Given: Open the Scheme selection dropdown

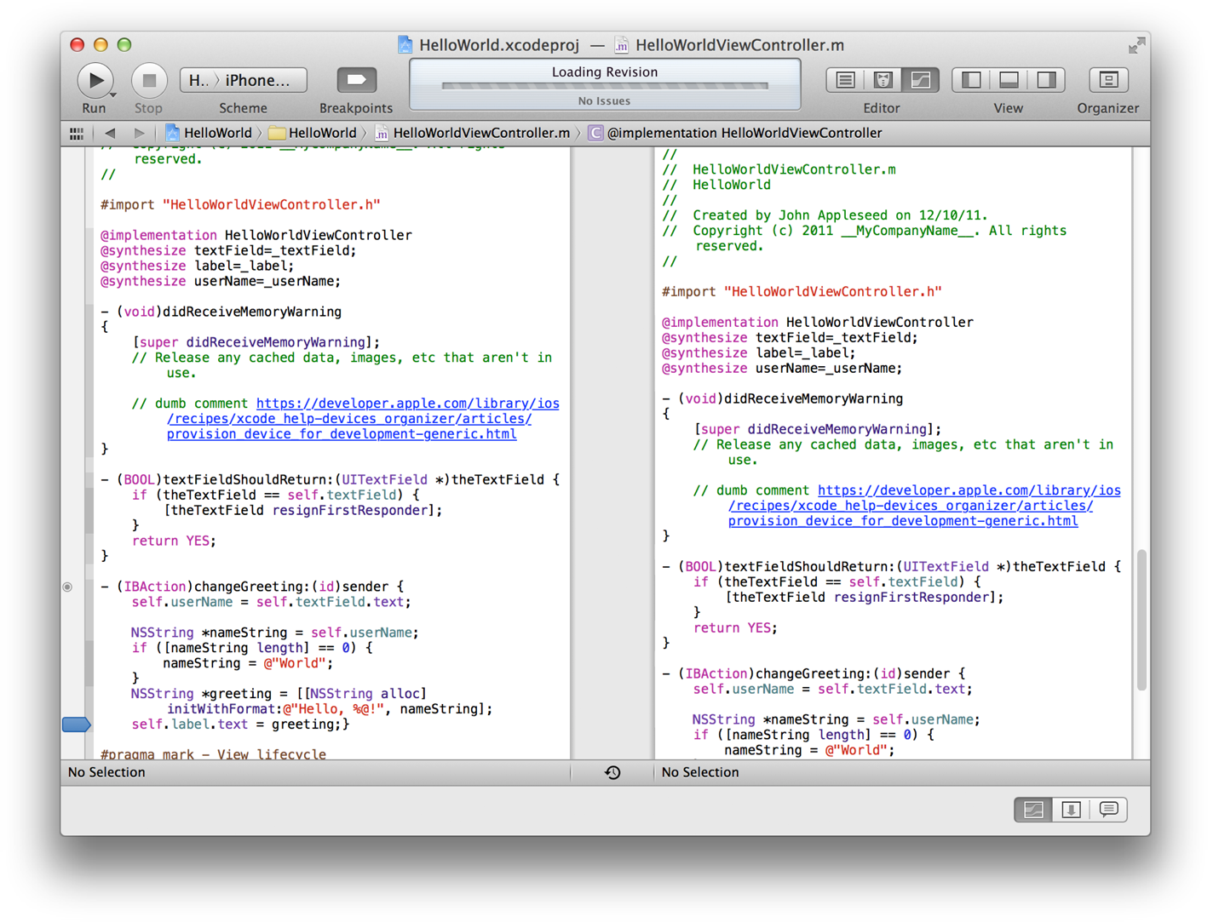Looking at the screenshot, I should 243,79.
